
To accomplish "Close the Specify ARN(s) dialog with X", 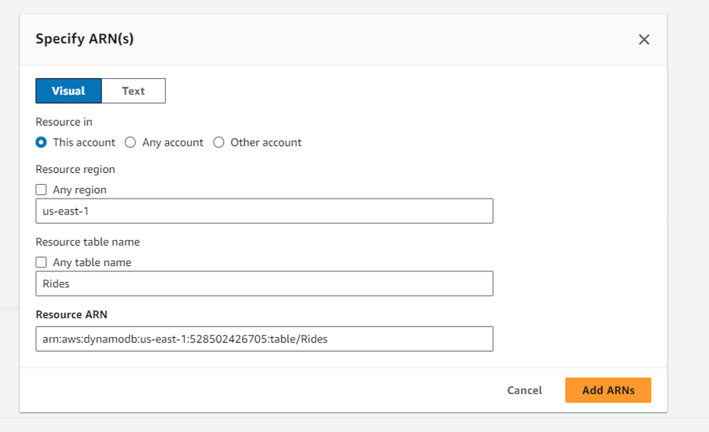I will coord(644,39).
